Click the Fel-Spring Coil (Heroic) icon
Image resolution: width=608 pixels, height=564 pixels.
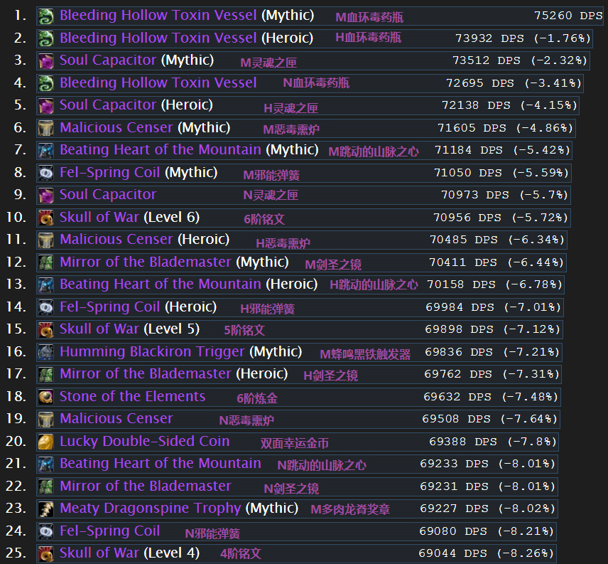click(x=45, y=307)
